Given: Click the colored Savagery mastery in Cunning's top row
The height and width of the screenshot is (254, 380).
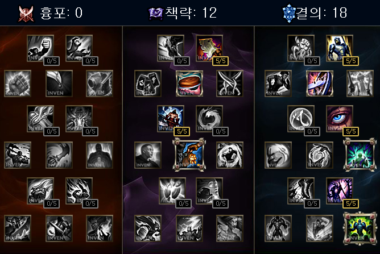Looking at the screenshot, I should pyautogui.click(x=209, y=48).
